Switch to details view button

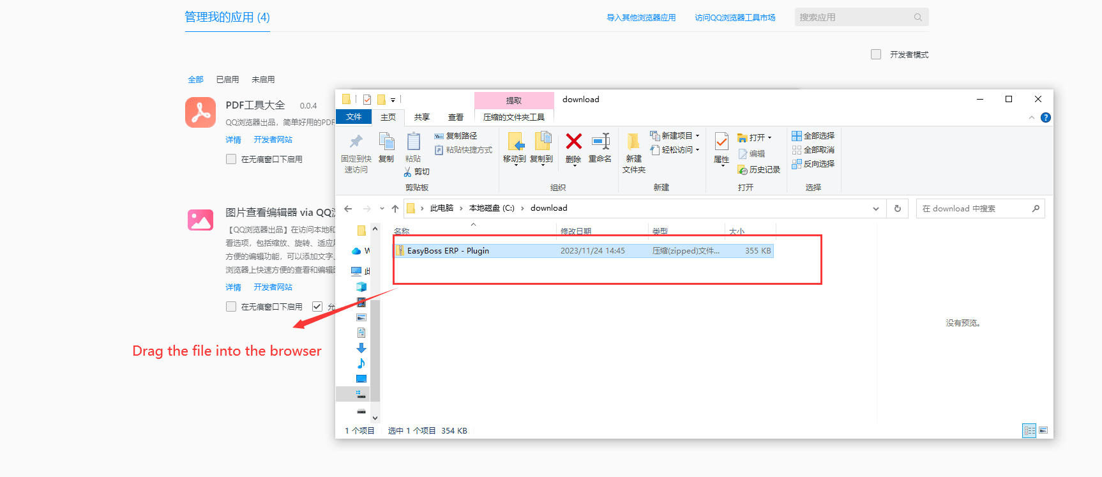[x=1029, y=430]
